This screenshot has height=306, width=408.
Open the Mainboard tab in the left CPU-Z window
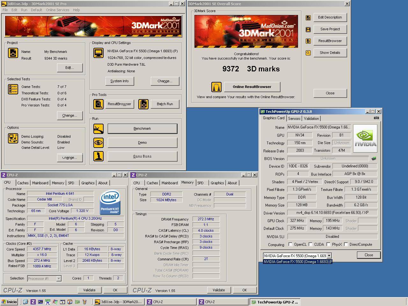click(x=40, y=183)
